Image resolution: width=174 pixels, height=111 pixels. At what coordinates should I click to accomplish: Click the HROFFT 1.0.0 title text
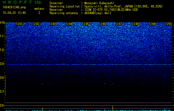[22, 2]
